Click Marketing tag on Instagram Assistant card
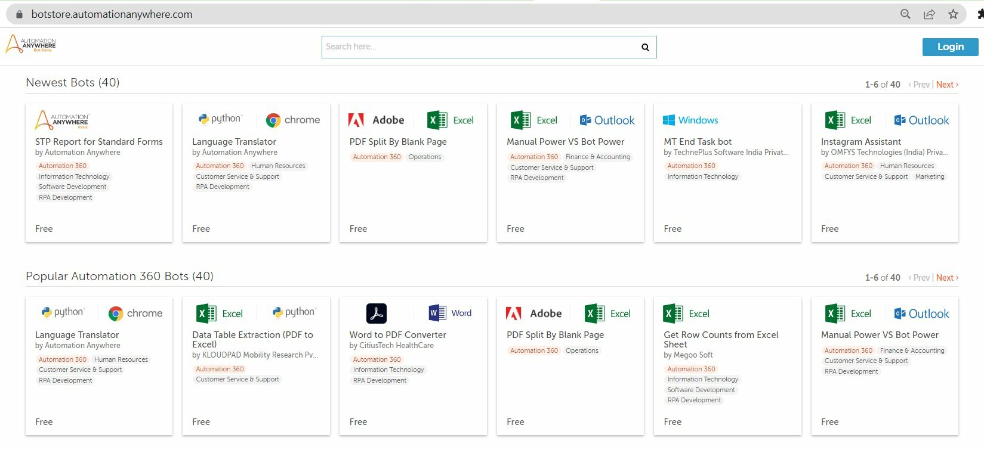The image size is (984, 450). (930, 177)
